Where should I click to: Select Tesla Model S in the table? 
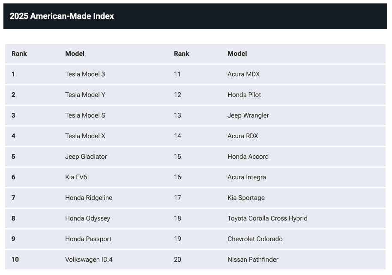85,115
